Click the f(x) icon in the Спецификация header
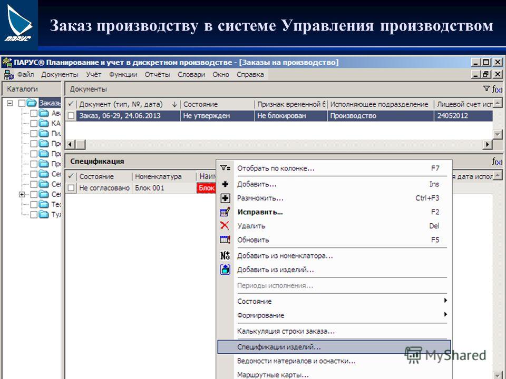This screenshot has width=506, height=379. 497,161
